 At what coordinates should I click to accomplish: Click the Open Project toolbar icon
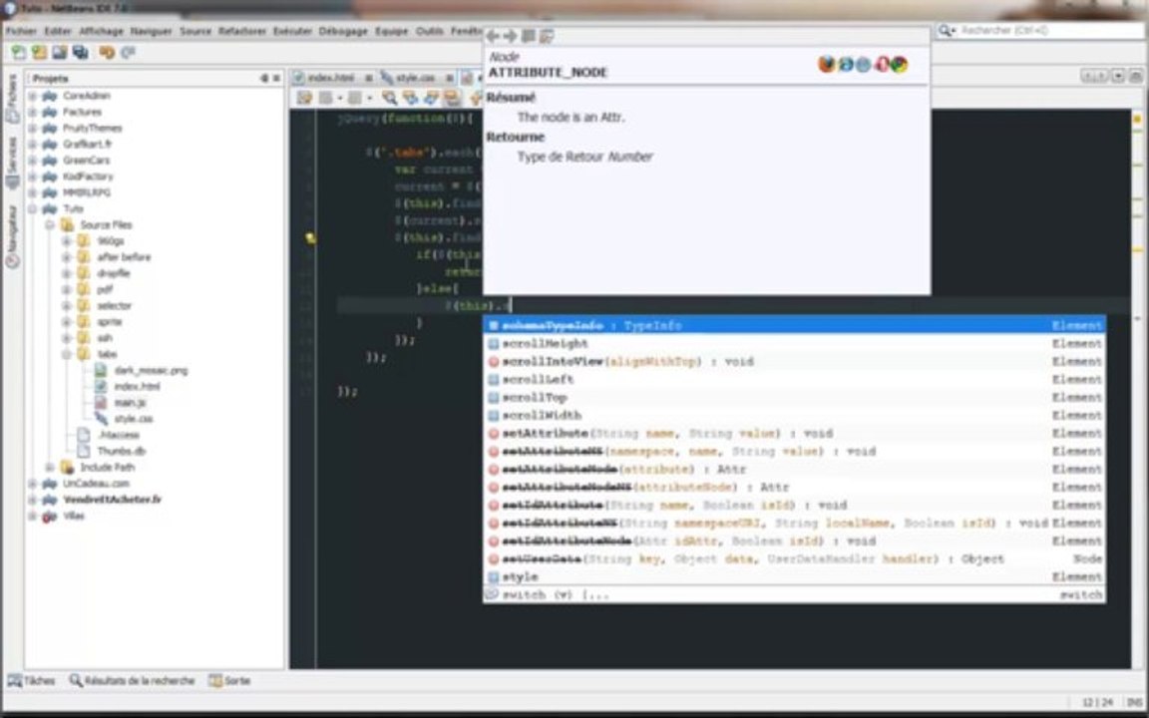pos(60,53)
